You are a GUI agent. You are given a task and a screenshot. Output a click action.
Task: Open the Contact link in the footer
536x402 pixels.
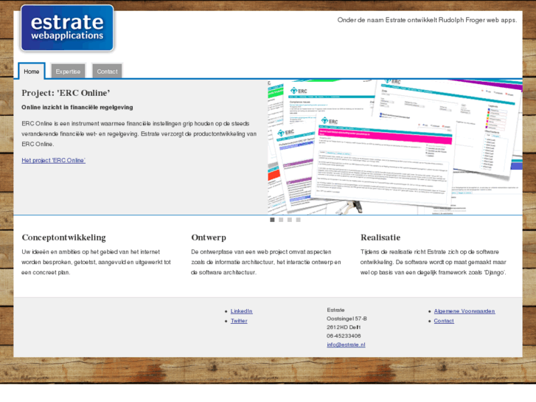[444, 321]
